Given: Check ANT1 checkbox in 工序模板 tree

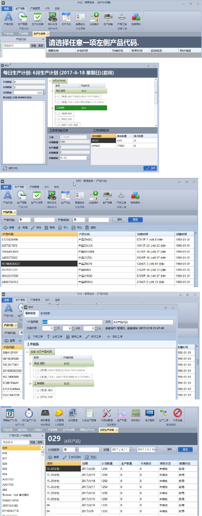Looking at the screenshot, I should [38, 370].
